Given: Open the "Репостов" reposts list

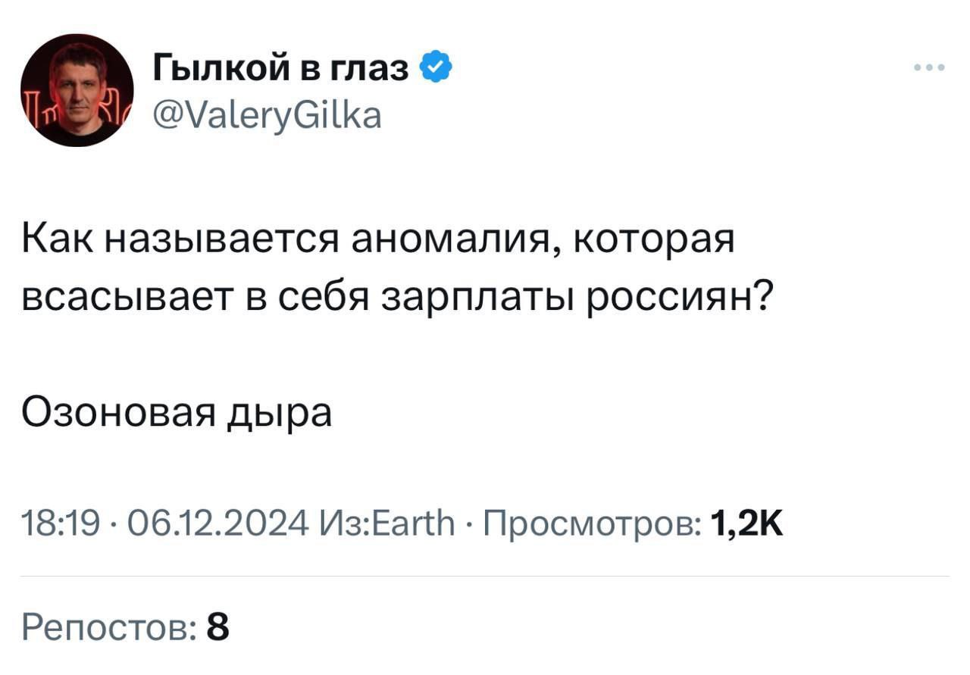Looking at the screenshot, I should tap(108, 627).
